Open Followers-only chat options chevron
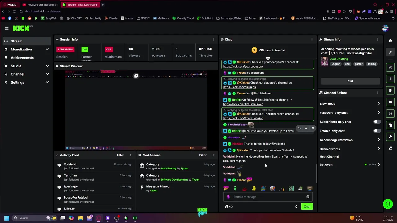Screen dimensions: 397x223 (x=379, y=113)
